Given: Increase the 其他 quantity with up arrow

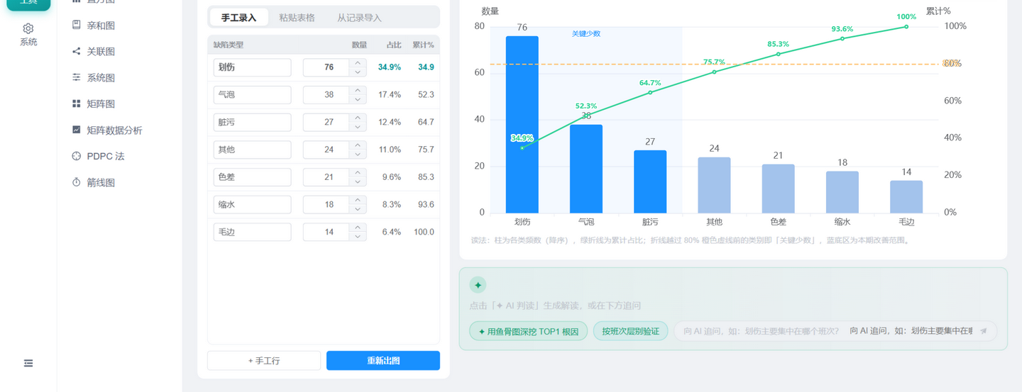Looking at the screenshot, I should (358, 145).
